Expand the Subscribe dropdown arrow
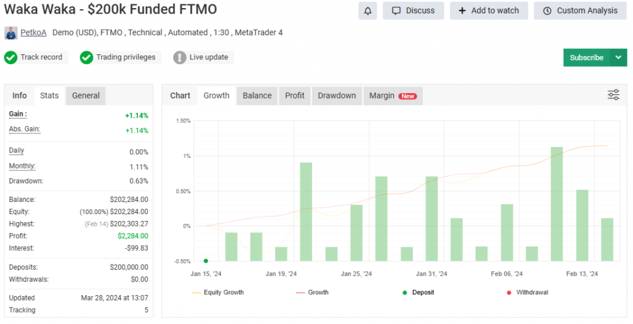The height and width of the screenshot is (324, 633). 619,57
